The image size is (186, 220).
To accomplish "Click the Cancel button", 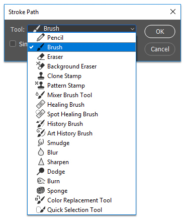I will click(160, 49).
